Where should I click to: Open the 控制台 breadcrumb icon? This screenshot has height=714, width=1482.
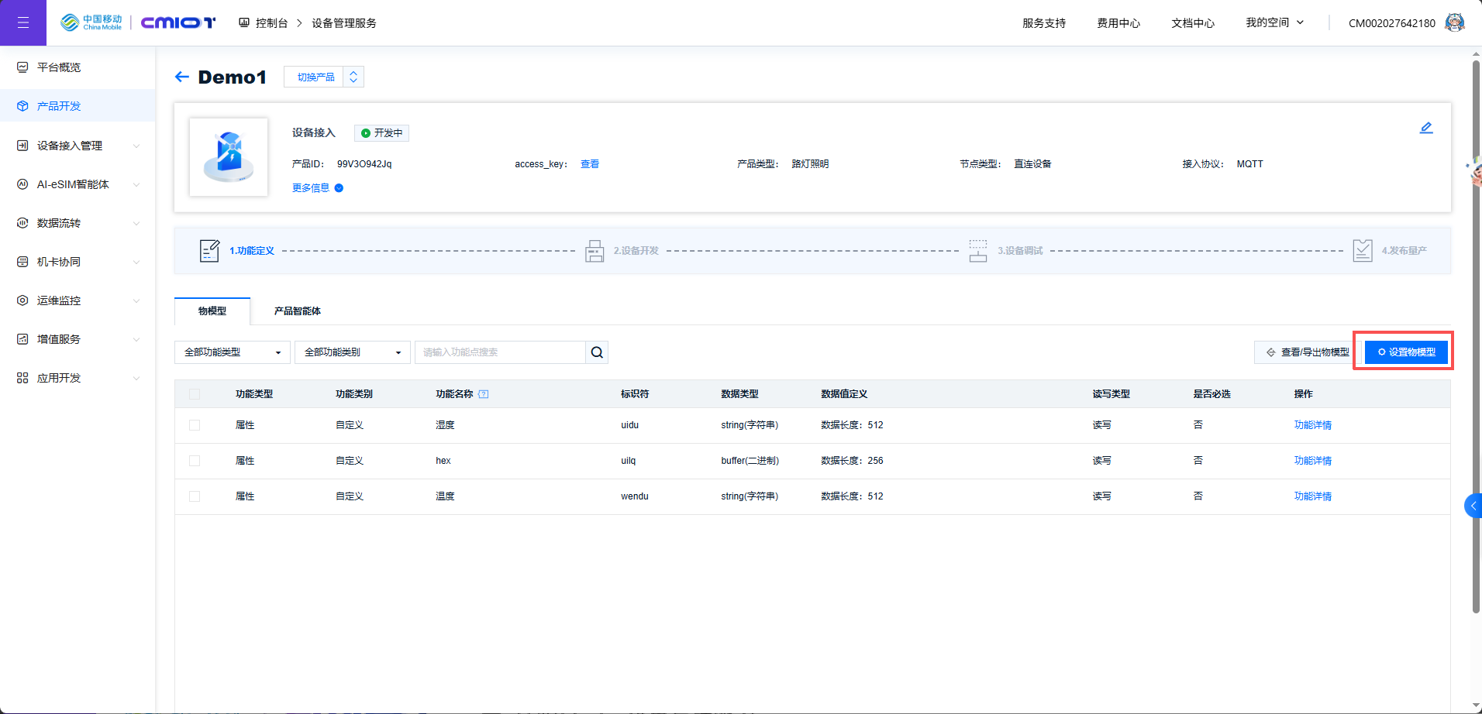[x=244, y=22]
